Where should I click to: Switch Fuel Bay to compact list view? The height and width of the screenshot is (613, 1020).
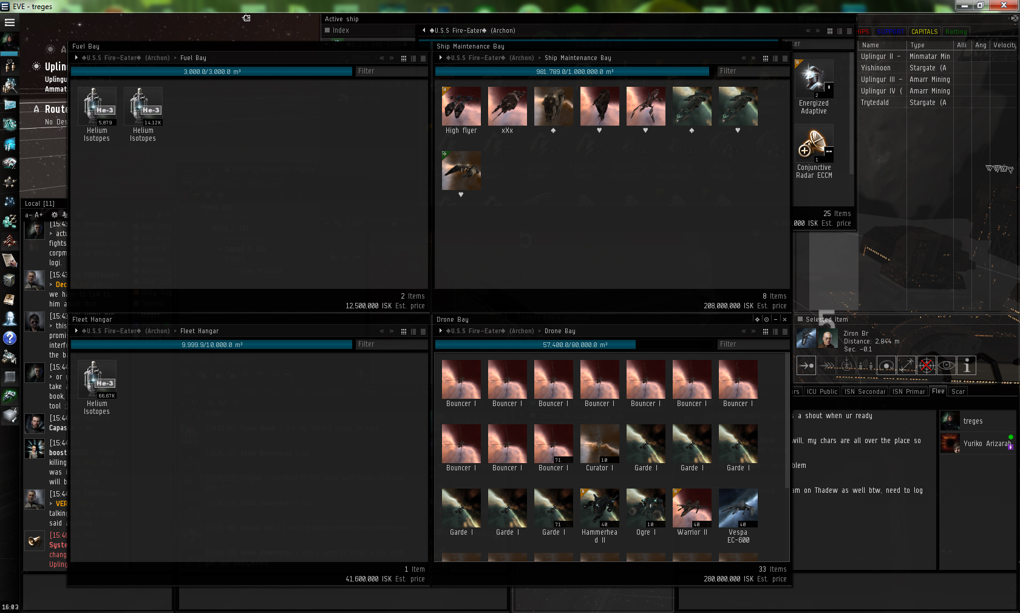coord(423,58)
